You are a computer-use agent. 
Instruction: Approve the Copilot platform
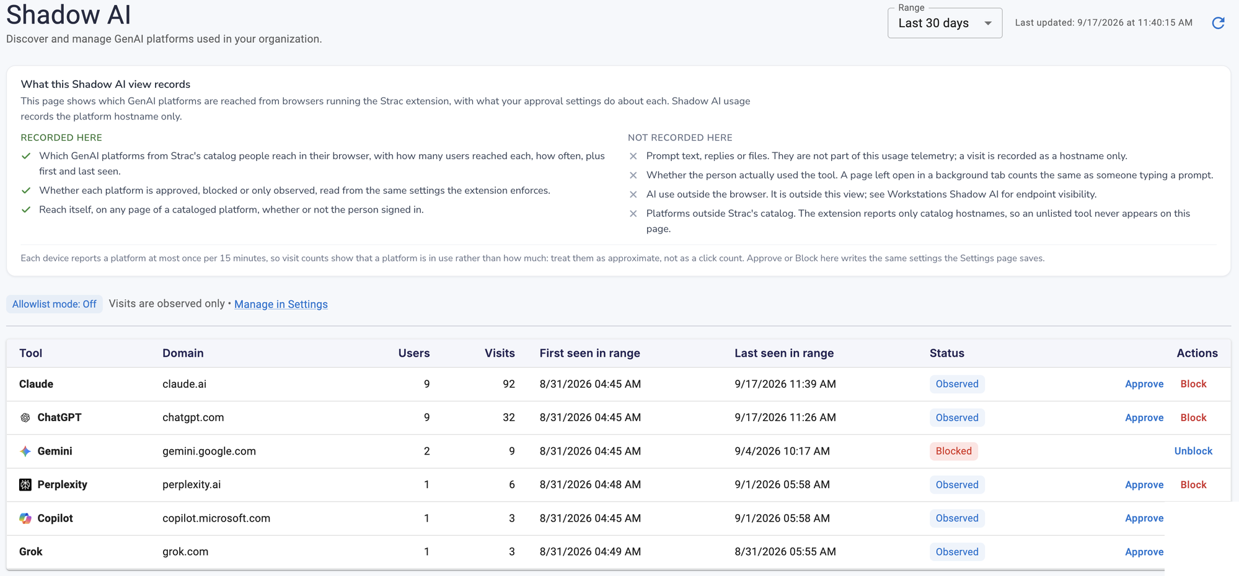(1144, 518)
